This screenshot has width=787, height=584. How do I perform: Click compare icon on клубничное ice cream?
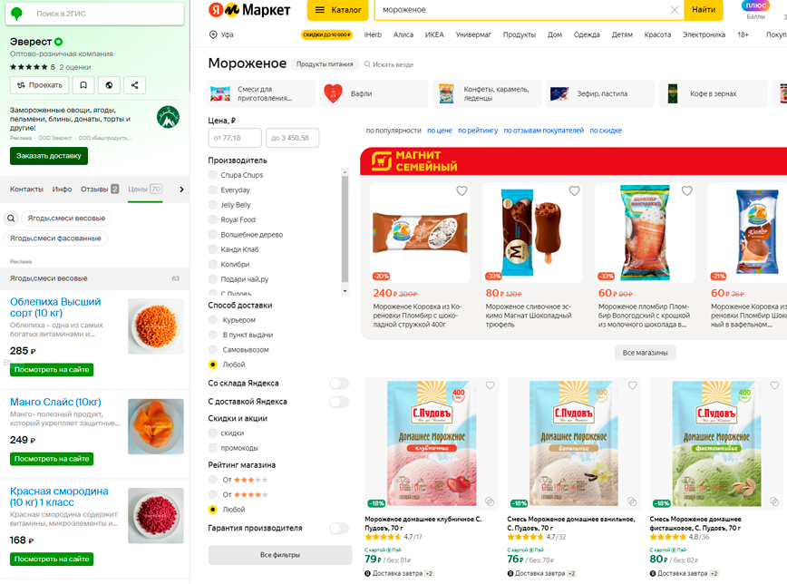click(x=490, y=501)
